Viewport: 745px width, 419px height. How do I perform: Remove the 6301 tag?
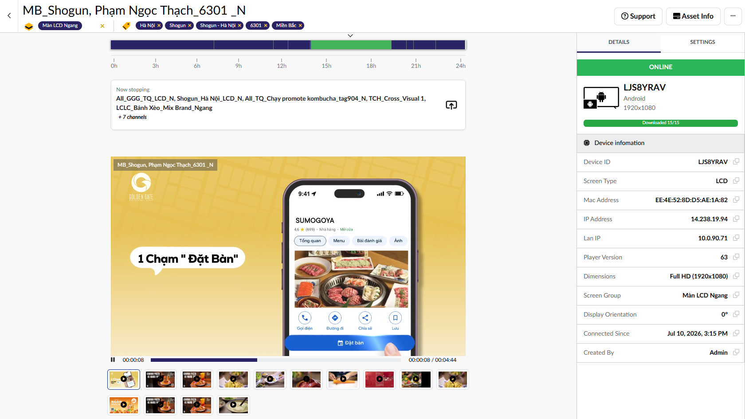[x=266, y=26]
